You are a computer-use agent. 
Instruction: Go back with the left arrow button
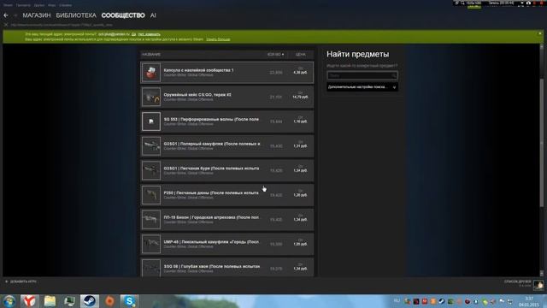click(6, 15)
